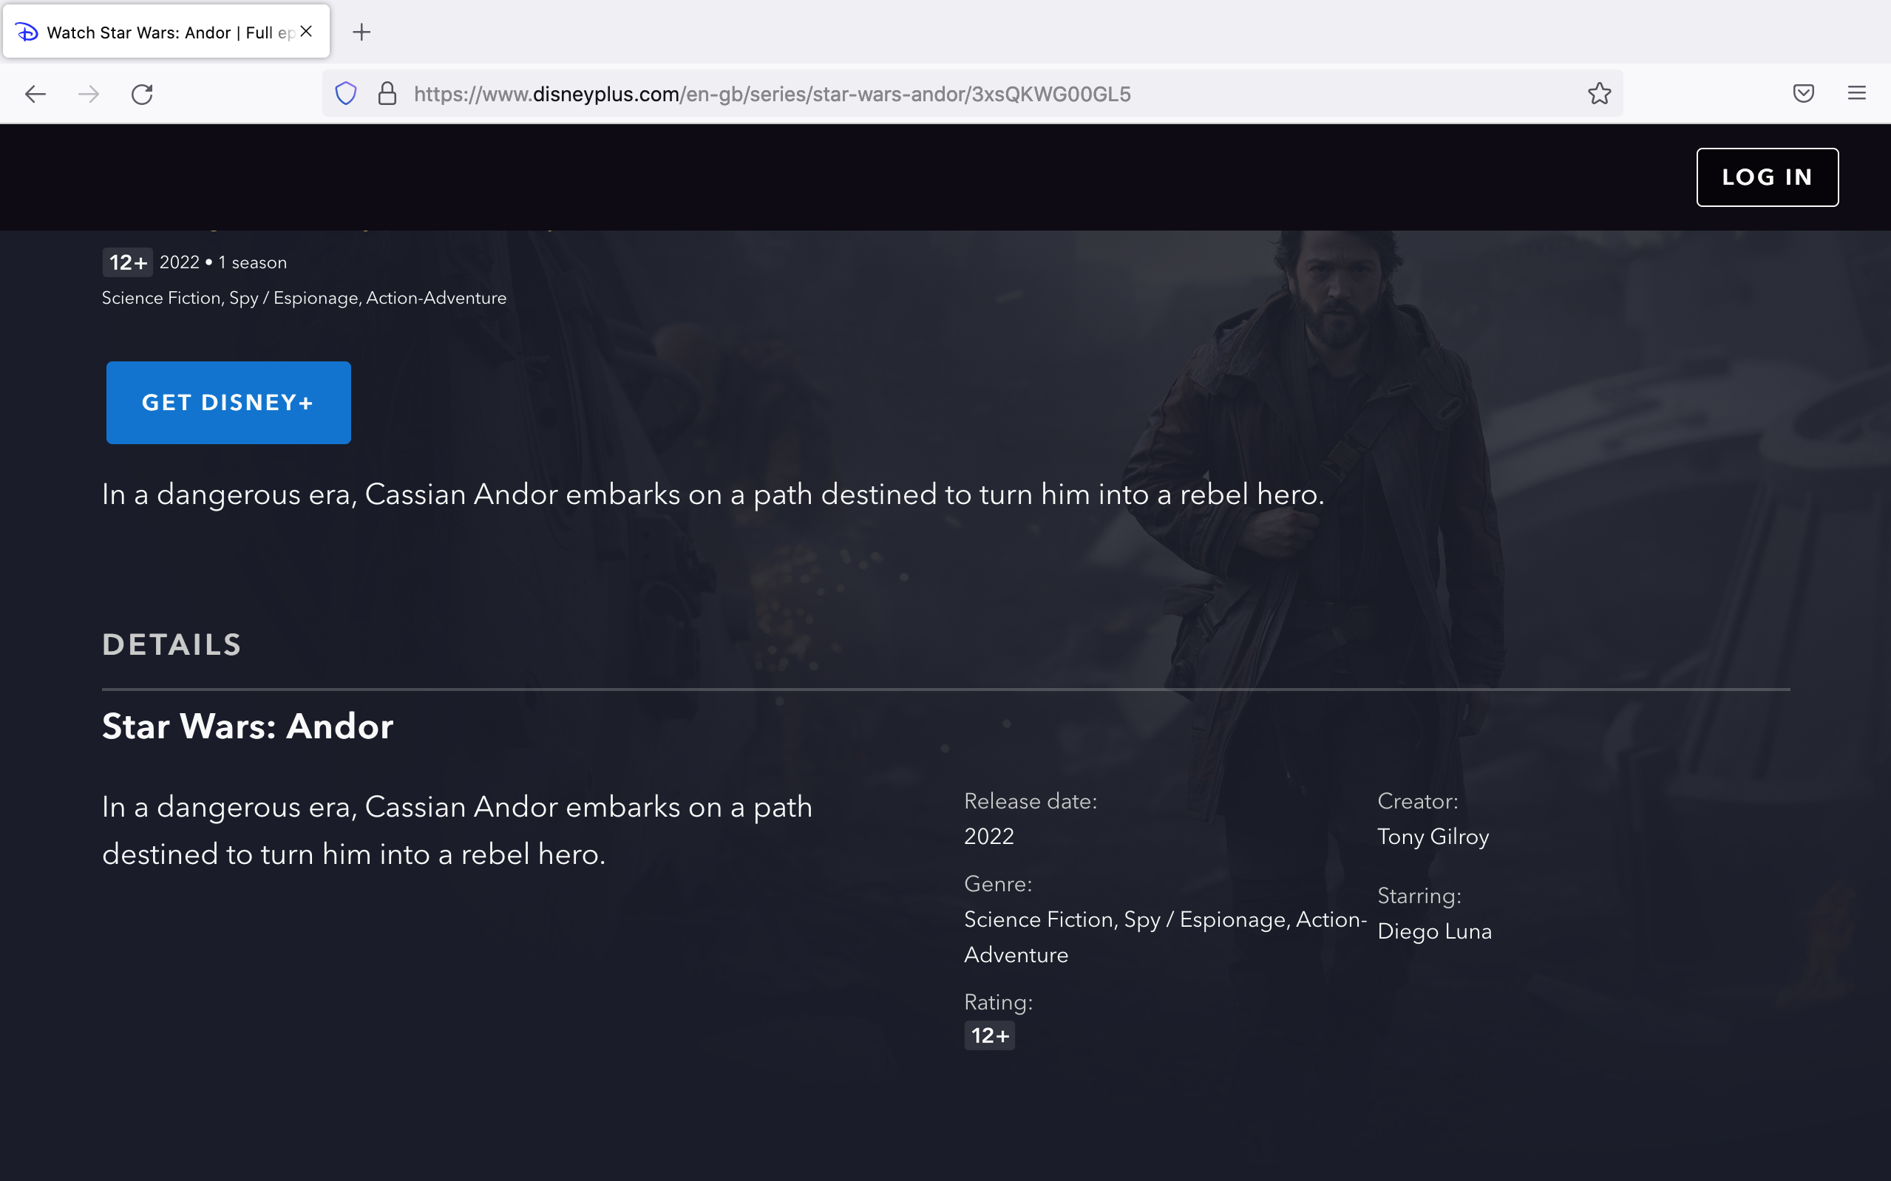1891x1181 pixels.
Task: Click the back navigation arrow
Action: (34, 94)
